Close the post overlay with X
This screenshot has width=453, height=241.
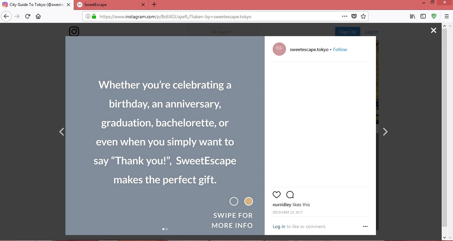[x=433, y=30]
